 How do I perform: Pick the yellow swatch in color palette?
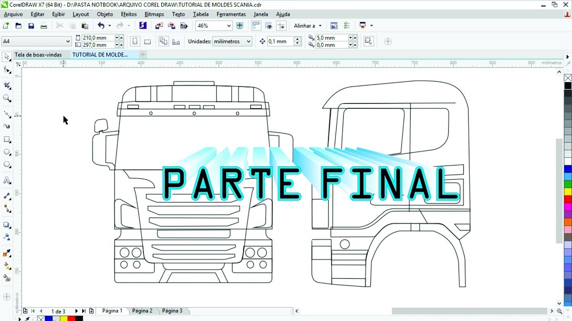568,191
